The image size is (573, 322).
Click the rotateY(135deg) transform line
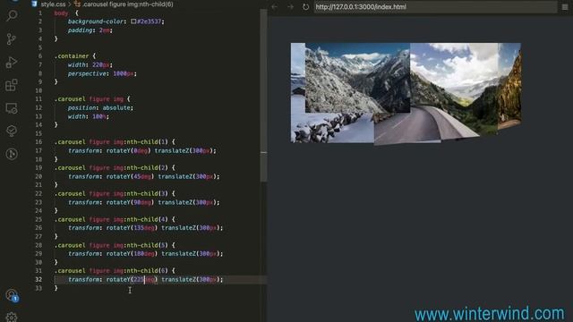pos(145,228)
